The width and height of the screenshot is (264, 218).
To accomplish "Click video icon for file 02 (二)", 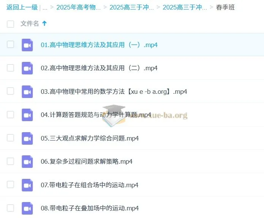I will tap(27, 68).
